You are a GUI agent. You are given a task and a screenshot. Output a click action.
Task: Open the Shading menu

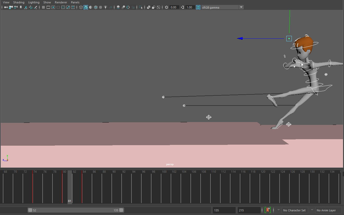click(x=19, y=2)
